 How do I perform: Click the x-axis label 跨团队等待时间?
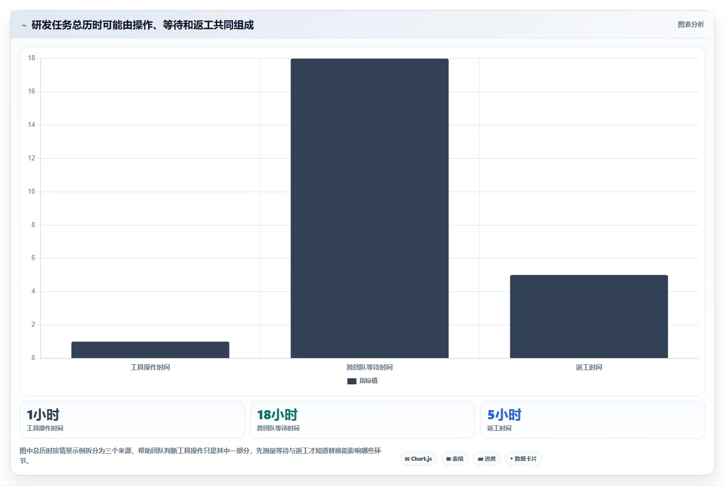369,367
